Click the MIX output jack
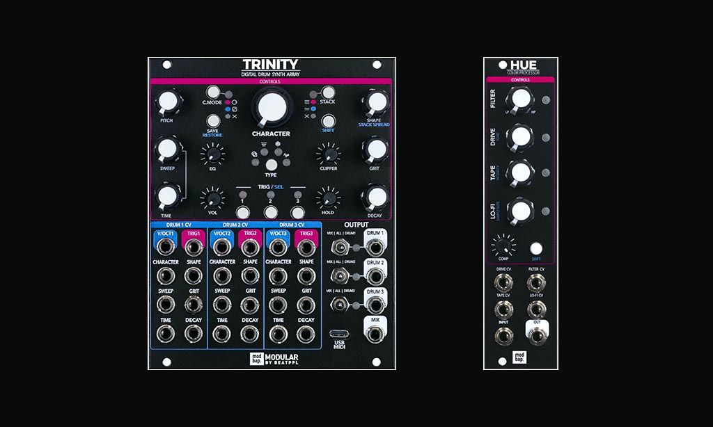 pyautogui.click(x=375, y=335)
